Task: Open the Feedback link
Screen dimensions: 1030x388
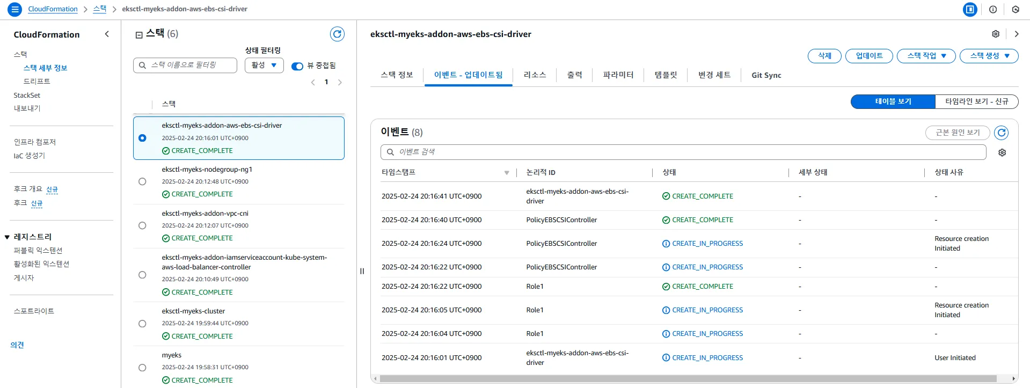Action: click(17, 345)
